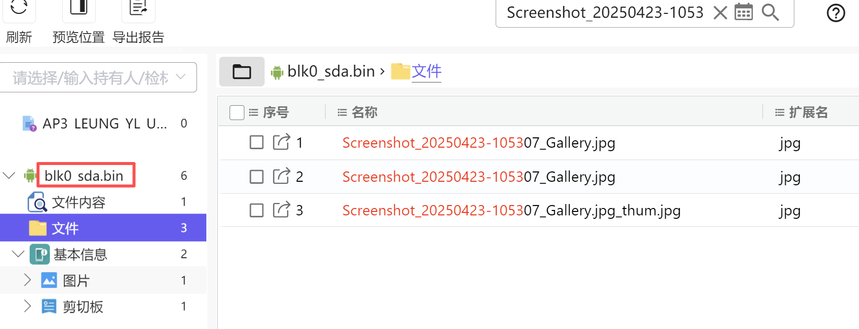Expand the 图片 tree node
859x329 pixels.
[x=28, y=280]
